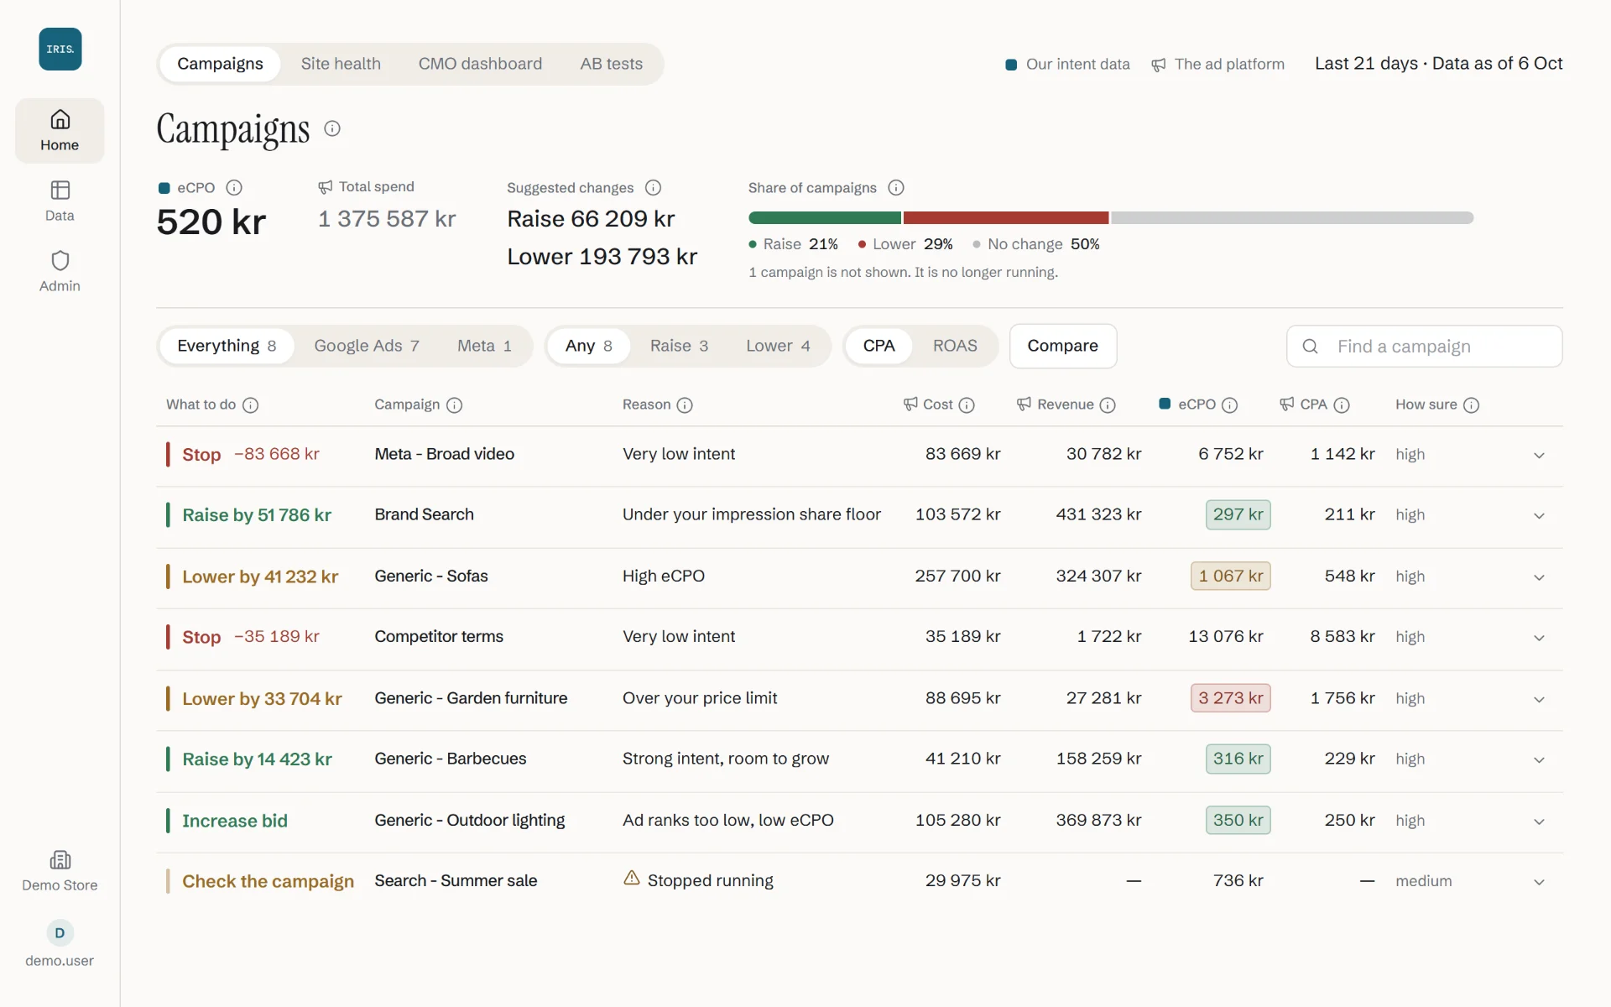1611x1007 pixels.
Task: Megaphone icon in the Cost column header
Action: pyautogui.click(x=910, y=404)
